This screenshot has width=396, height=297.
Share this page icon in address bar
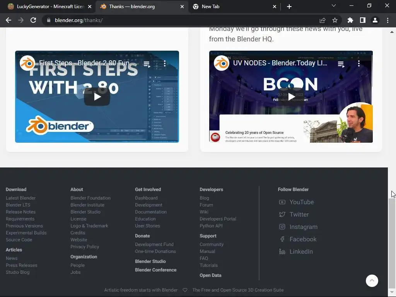coord(323,20)
